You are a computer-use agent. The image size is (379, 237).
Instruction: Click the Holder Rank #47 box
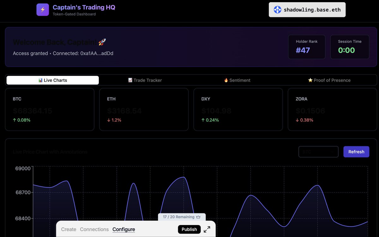[x=307, y=47]
